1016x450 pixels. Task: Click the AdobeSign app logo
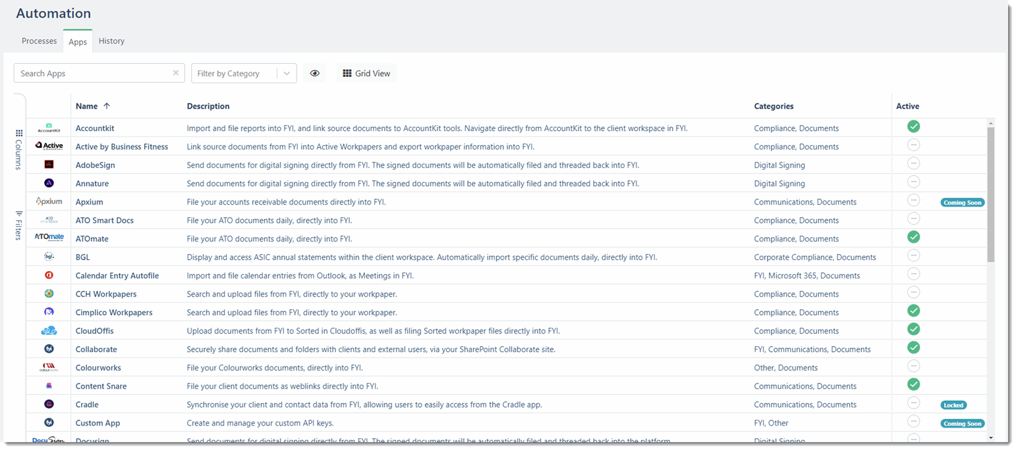[x=49, y=164]
